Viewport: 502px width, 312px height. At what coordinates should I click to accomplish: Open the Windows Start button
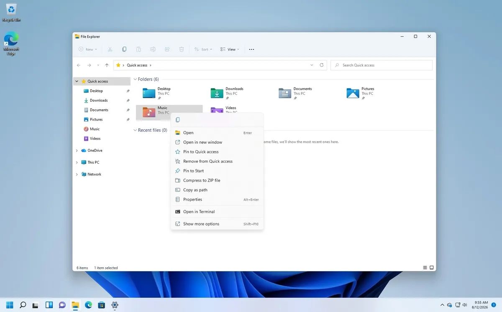point(10,305)
